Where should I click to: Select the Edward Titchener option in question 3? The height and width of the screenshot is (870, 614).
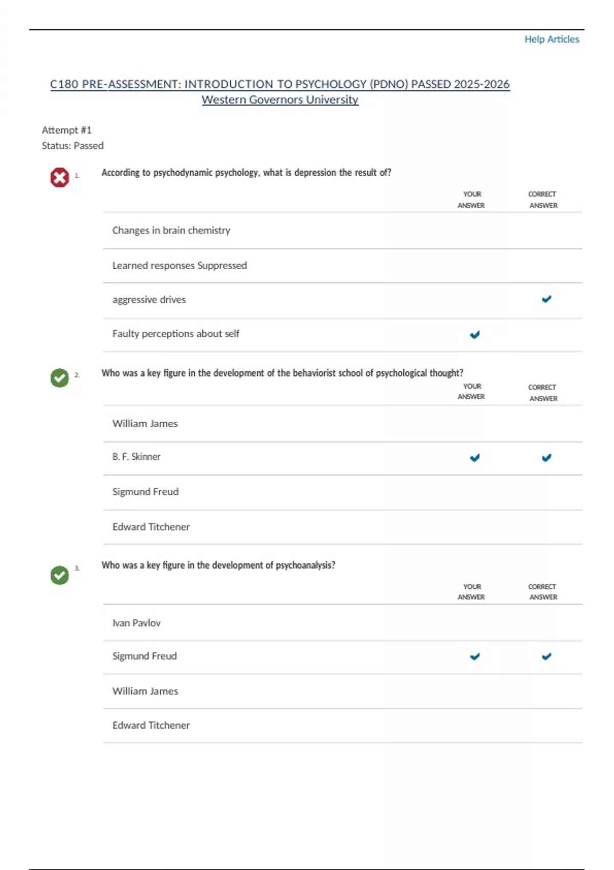151,725
